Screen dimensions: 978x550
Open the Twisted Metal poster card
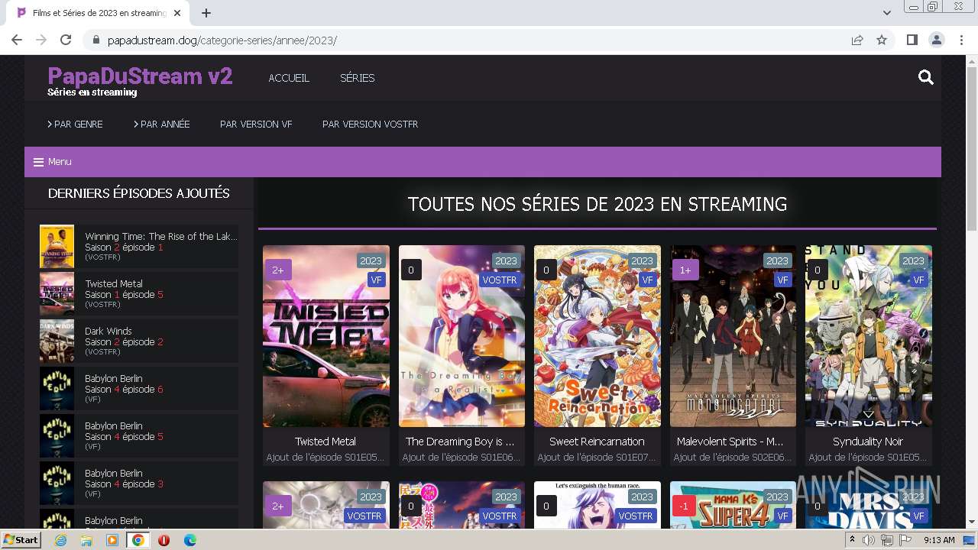point(326,335)
